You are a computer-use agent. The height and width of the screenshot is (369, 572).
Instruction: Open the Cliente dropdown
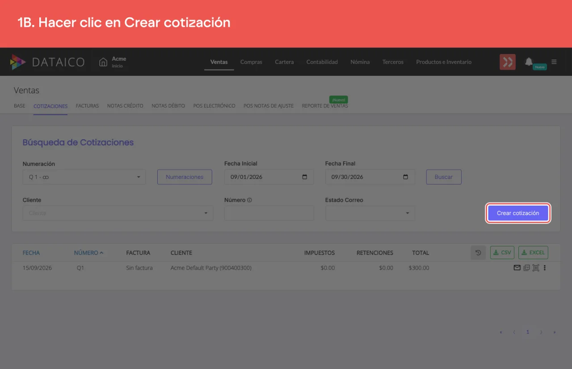118,213
